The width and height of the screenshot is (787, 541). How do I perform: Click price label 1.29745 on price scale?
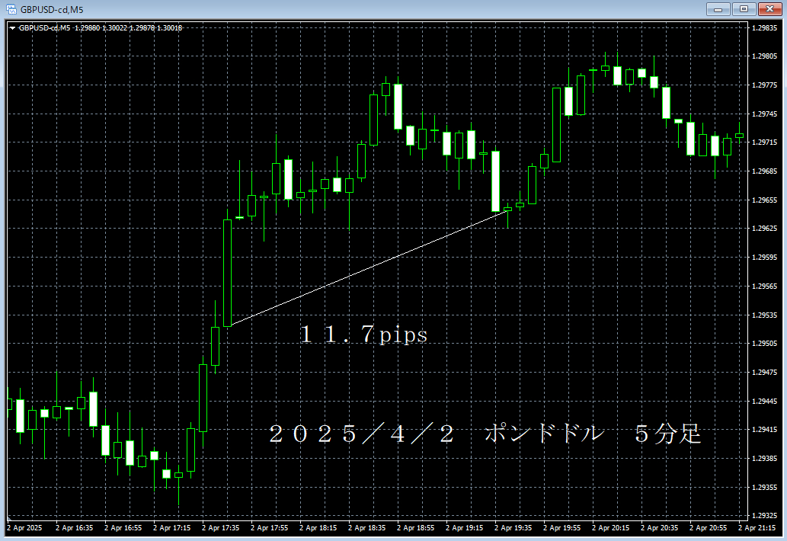point(764,114)
